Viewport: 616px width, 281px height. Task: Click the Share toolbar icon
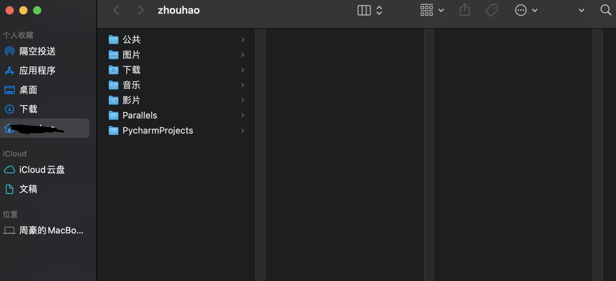(x=465, y=10)
